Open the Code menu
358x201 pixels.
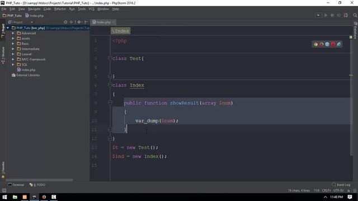point(47,9)
